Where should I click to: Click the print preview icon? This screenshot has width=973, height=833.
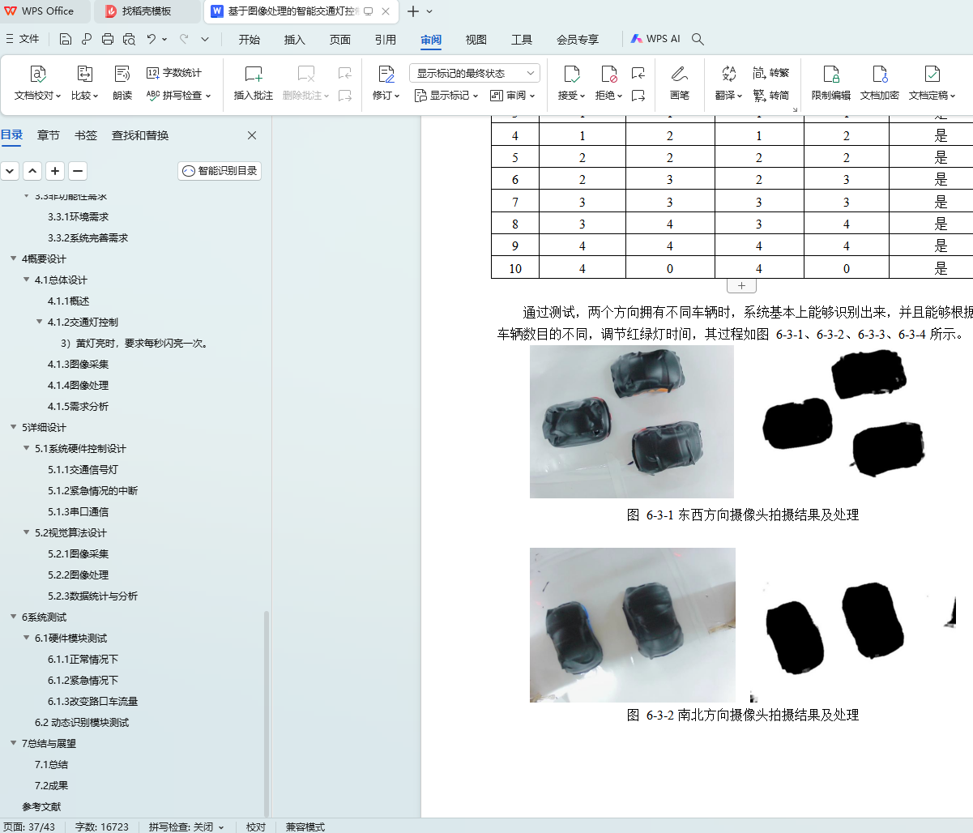[129, 39]
